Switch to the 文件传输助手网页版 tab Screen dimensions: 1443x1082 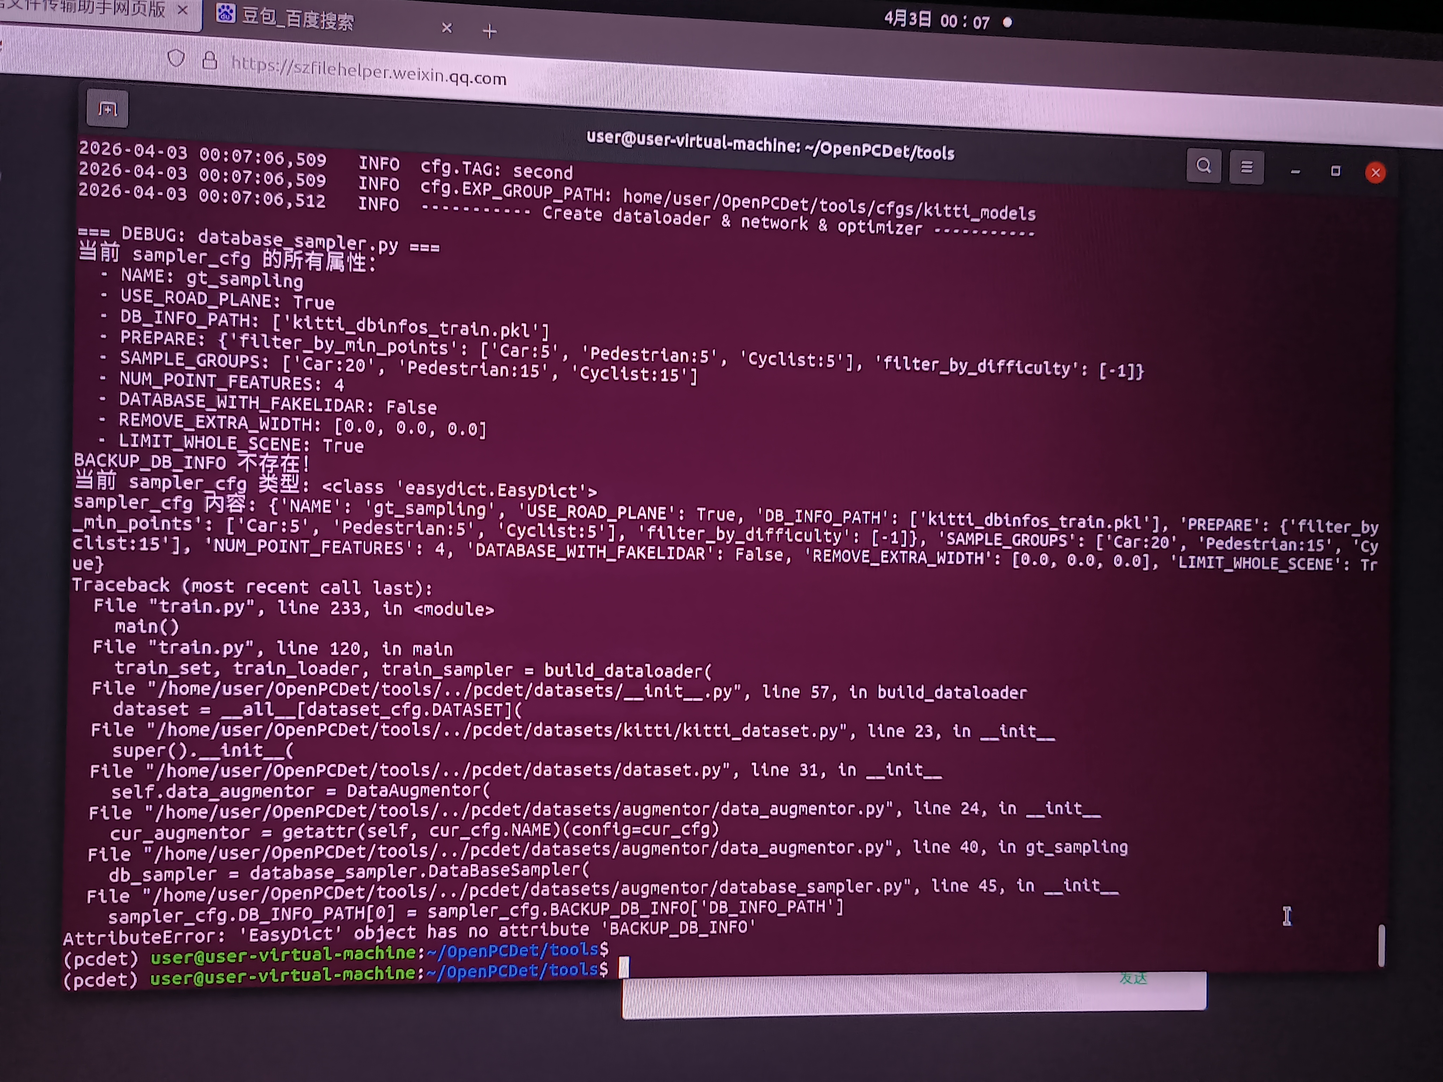click(x=98, y=10)
